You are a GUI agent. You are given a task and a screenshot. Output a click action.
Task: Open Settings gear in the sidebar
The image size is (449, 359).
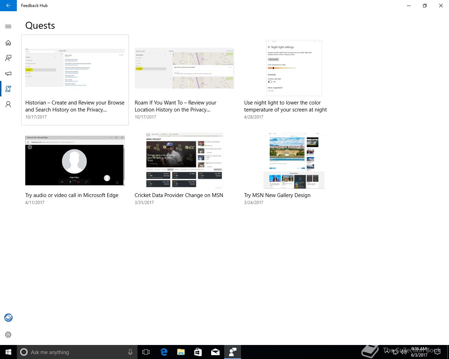pos(8,334)
